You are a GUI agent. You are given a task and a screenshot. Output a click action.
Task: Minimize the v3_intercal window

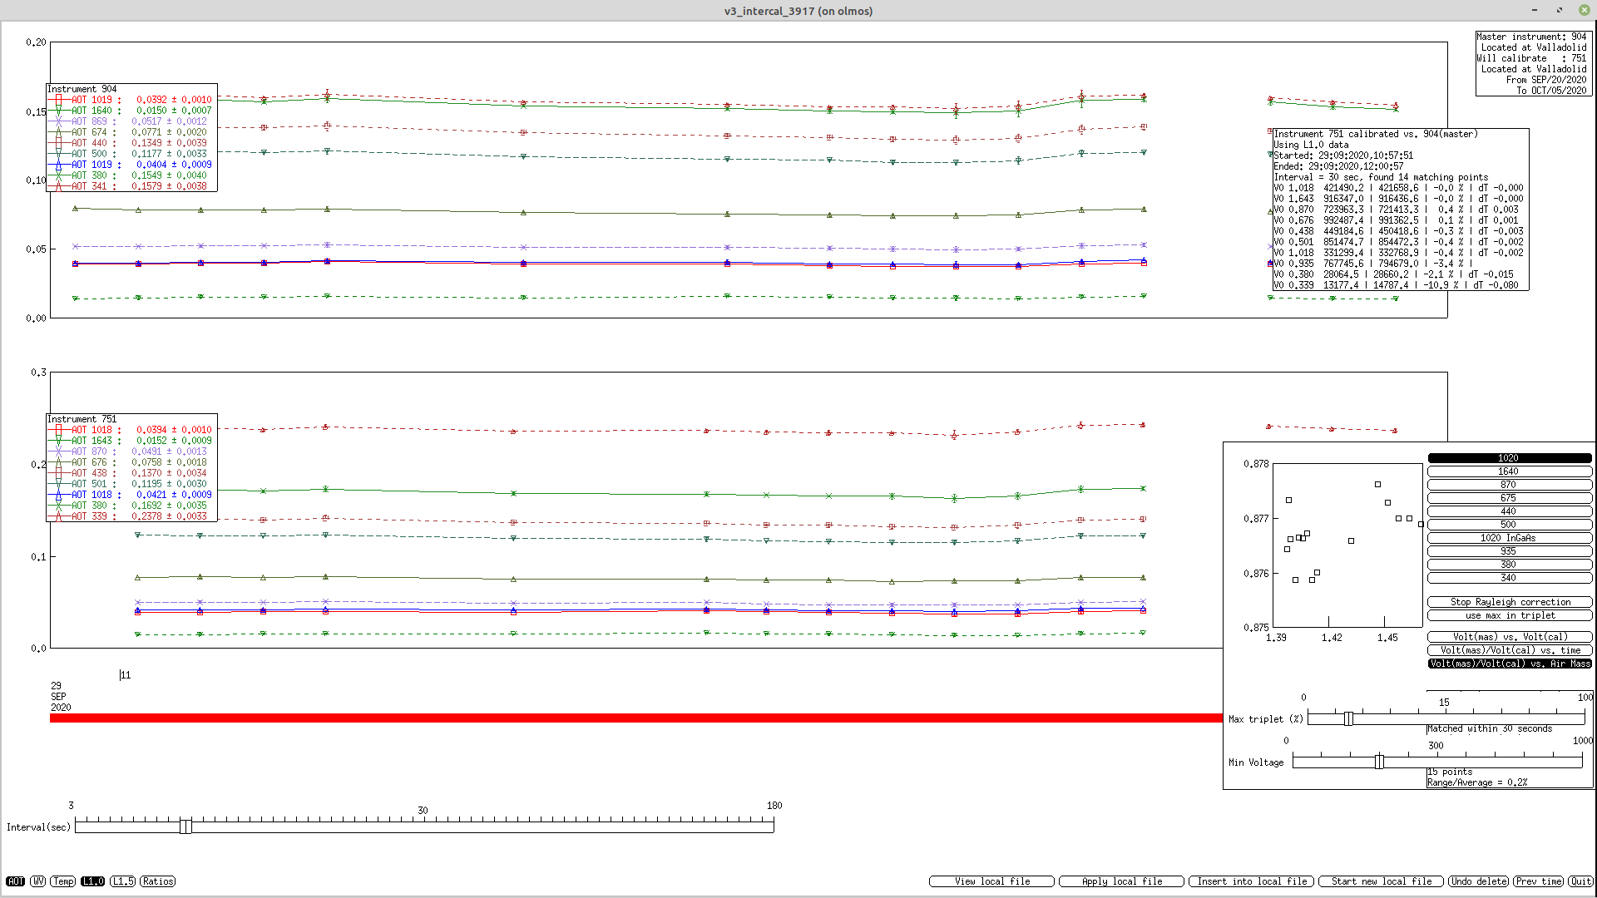(x=1535, y=10)
